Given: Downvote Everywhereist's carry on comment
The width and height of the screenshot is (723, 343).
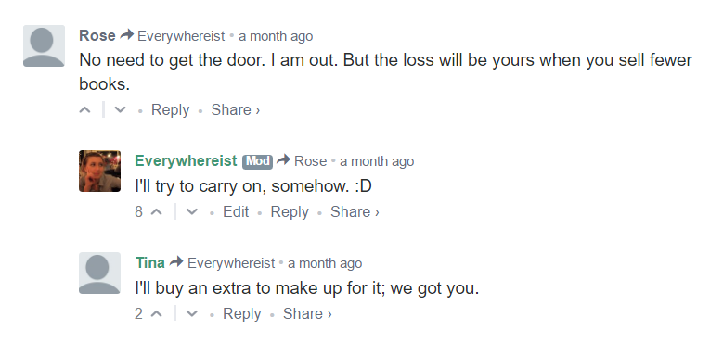Looking at the screenshot, I should coord(192,211).
